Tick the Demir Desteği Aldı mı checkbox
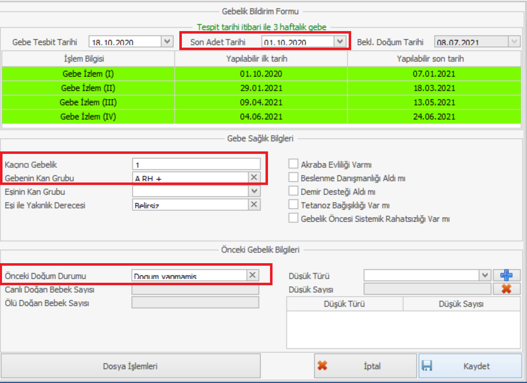527x383 pixels. (x=294, y=192)
